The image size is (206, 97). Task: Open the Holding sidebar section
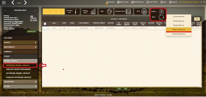[20, 38]
